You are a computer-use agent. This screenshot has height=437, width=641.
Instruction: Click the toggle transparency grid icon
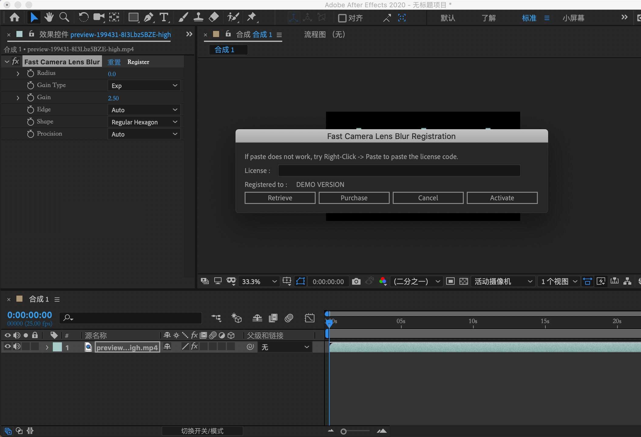click(463, 281)
